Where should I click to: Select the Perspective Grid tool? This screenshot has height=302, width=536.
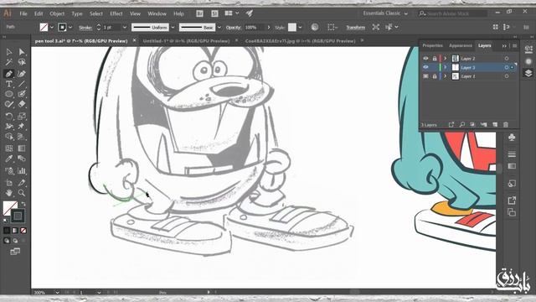(x=22, y=137)
